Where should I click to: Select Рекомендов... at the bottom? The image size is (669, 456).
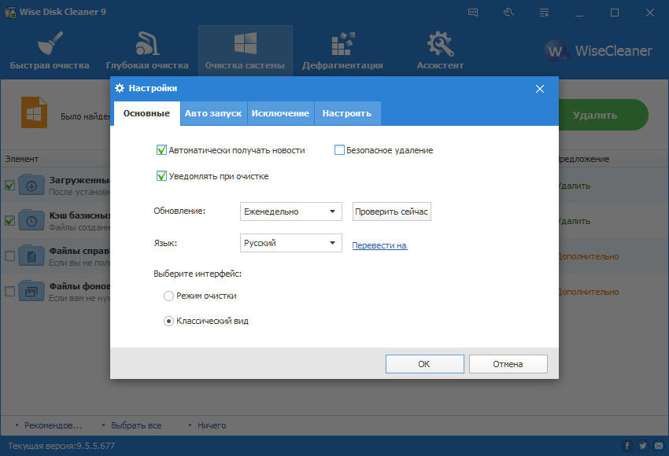coord(53,425)
